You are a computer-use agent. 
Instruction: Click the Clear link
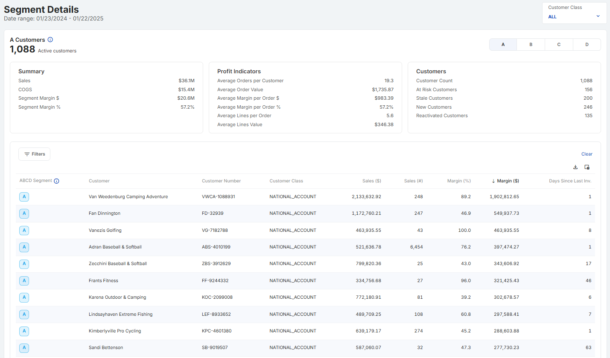coord(587,154)
